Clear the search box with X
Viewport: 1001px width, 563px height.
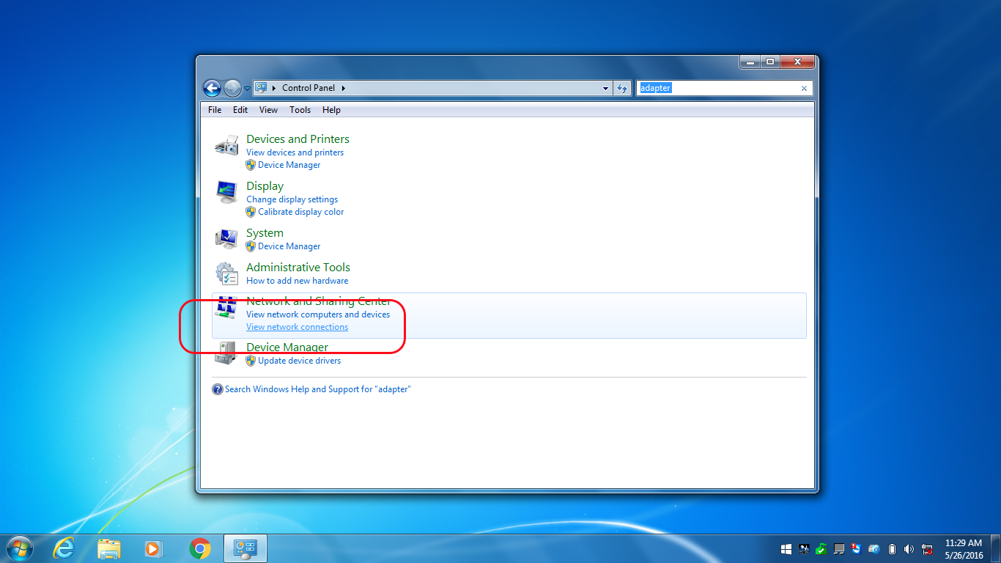point(804,88)
